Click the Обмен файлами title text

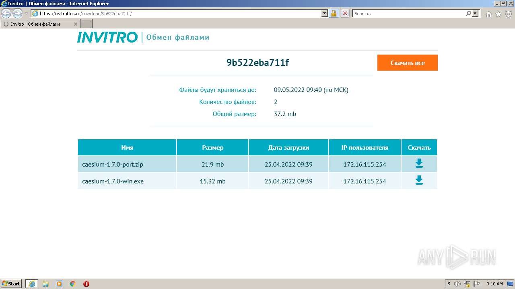coord(178,37)
